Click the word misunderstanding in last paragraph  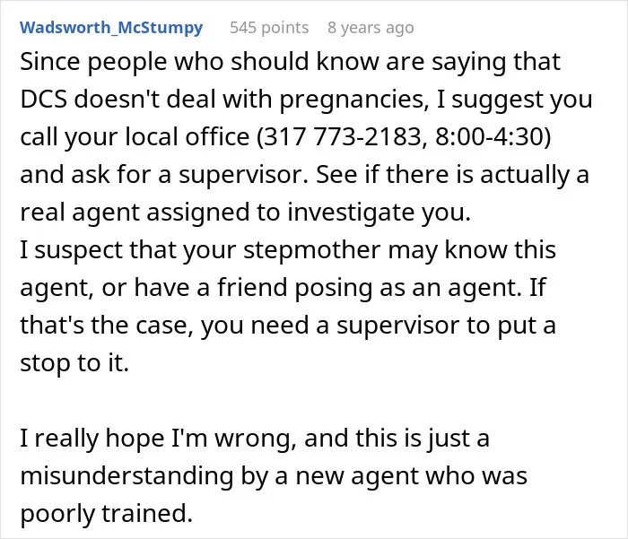click(126, 476)
